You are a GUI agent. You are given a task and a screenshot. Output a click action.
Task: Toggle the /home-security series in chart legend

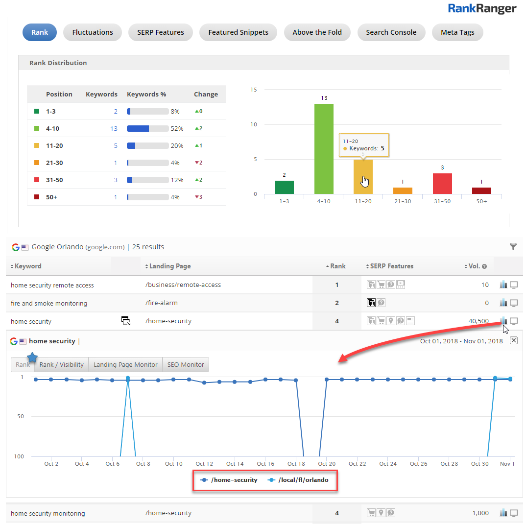point(229,480)
